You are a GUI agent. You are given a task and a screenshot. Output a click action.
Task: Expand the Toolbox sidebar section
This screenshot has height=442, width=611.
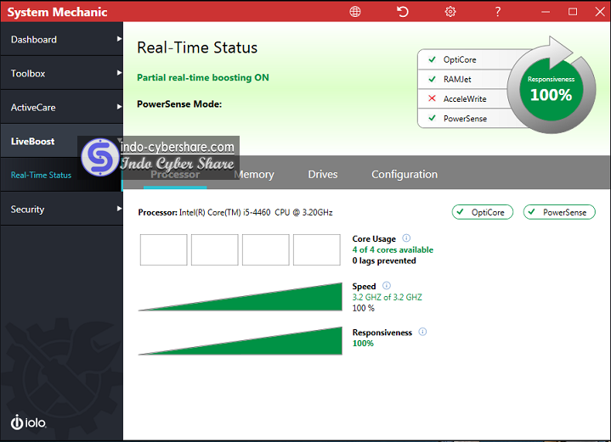point(61,73)
